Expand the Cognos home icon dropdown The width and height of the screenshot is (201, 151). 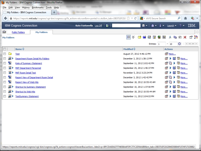point(154,25)
